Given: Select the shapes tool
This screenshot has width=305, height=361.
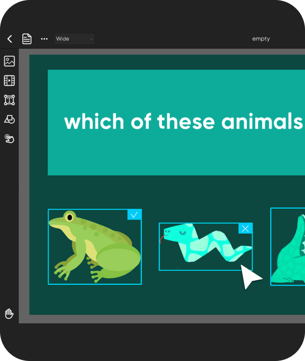Looking at the screenshot, I should click(9, 119).
